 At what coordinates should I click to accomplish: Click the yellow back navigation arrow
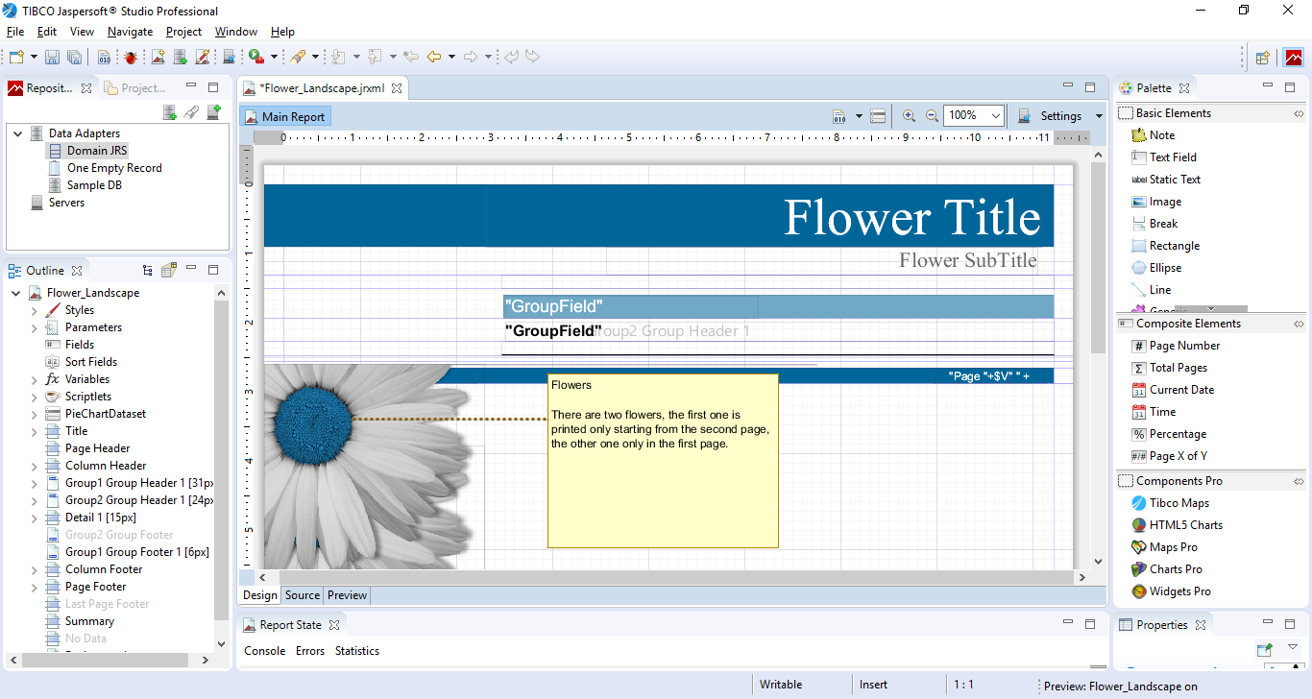434,58
